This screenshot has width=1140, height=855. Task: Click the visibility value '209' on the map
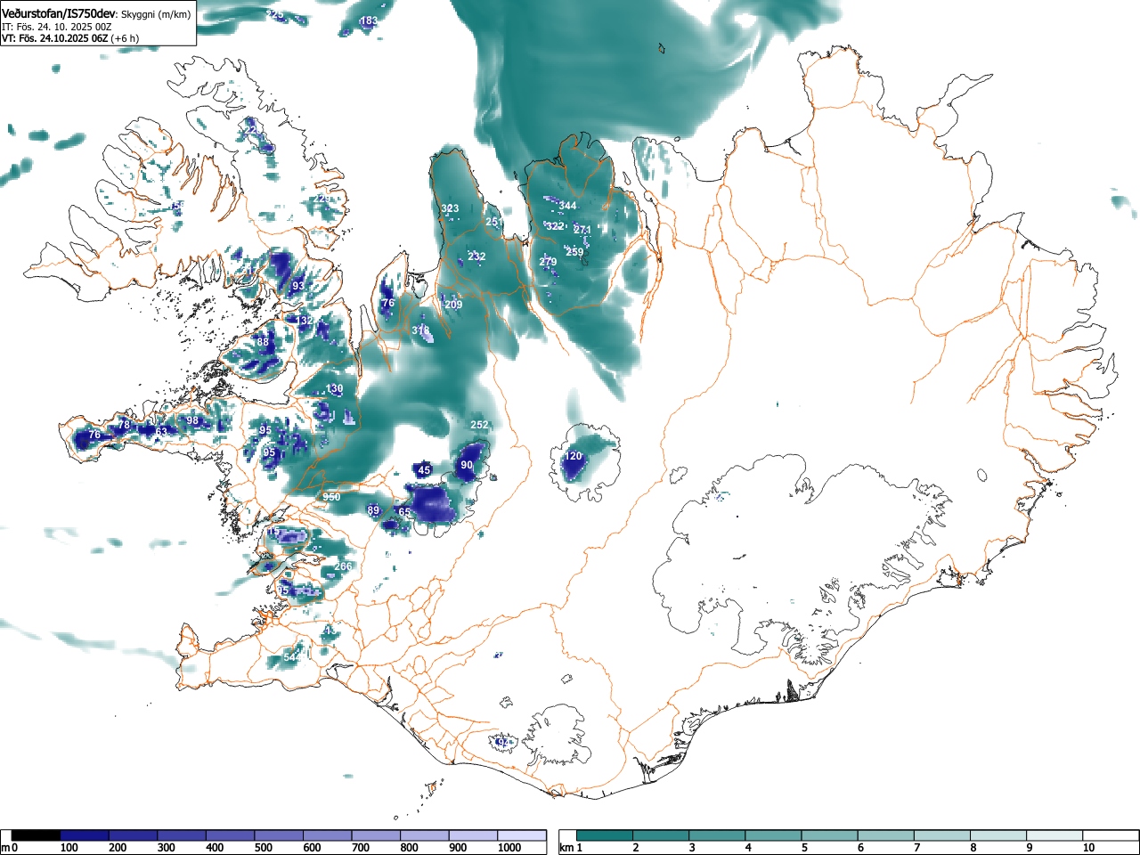[453, 305]
